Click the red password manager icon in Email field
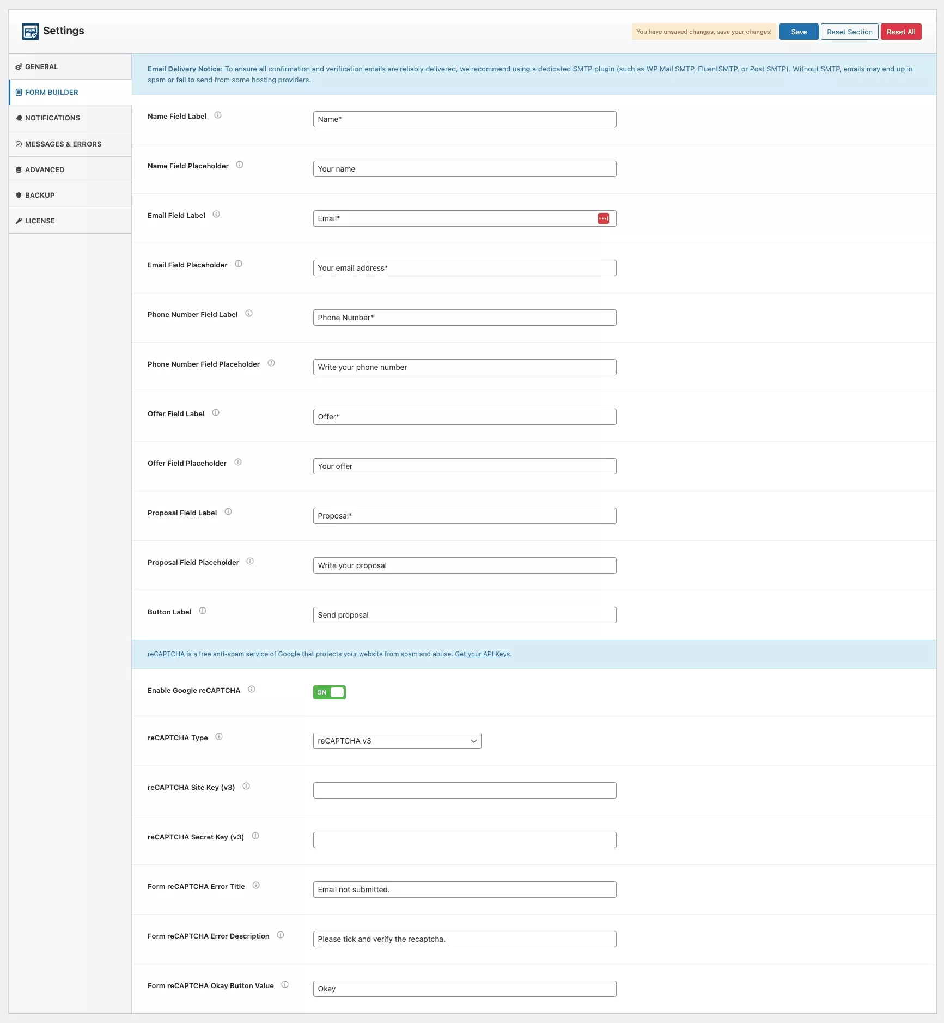Screen dimensions: 944x1023 603,218
